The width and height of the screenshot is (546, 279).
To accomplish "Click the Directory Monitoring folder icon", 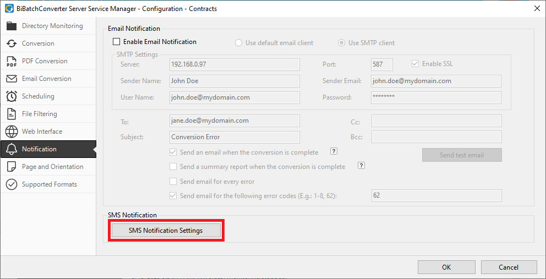I will [12, 26].
